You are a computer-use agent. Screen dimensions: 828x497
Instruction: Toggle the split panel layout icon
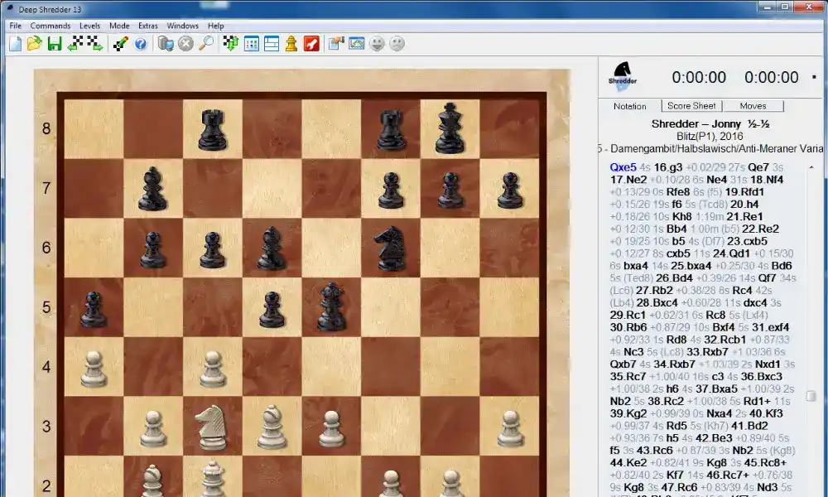271,44
